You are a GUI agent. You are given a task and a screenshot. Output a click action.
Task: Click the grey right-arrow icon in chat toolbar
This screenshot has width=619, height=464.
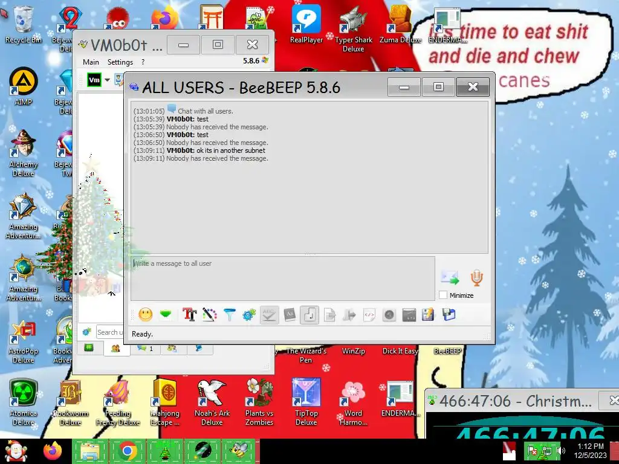click(349, 315)
